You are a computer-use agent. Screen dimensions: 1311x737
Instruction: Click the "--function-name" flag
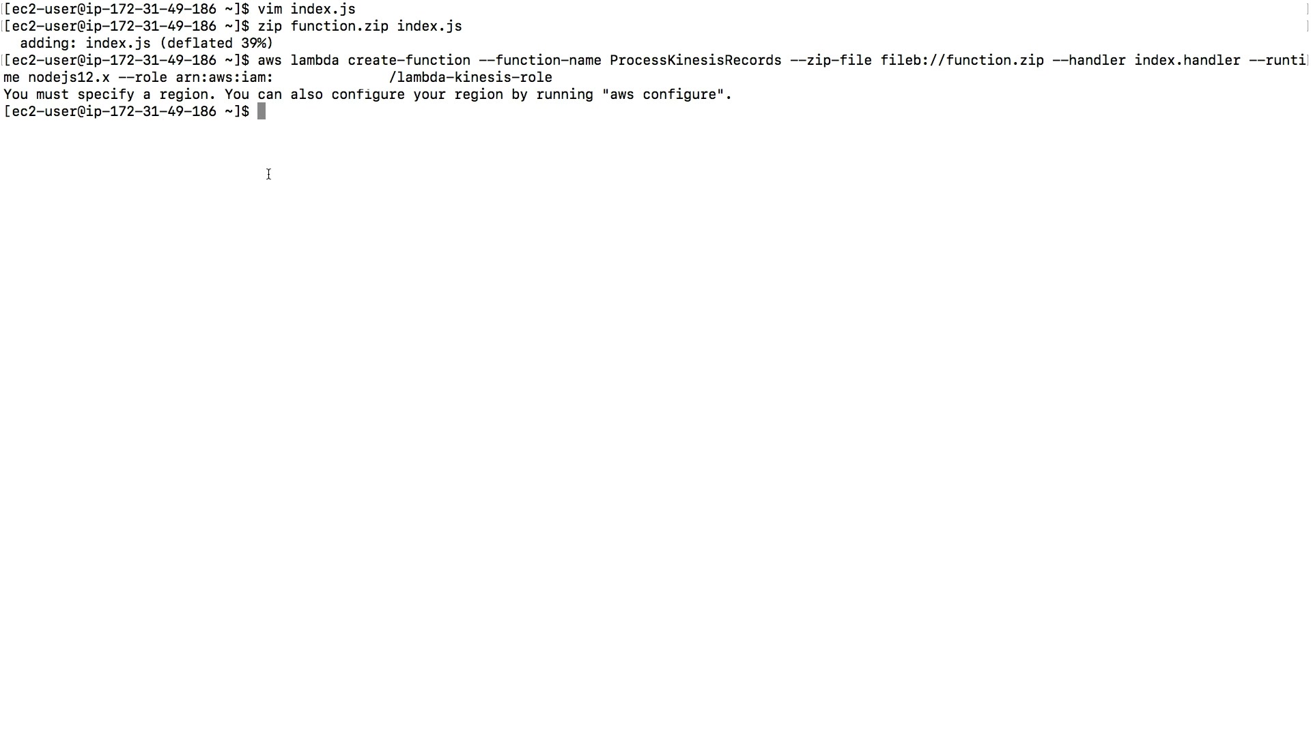540,60
